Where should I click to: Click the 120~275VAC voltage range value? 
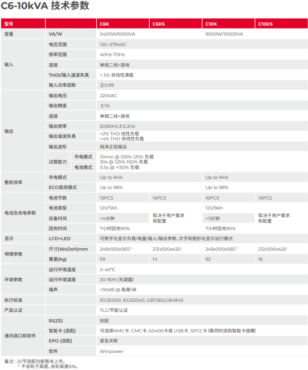(113, 44)
